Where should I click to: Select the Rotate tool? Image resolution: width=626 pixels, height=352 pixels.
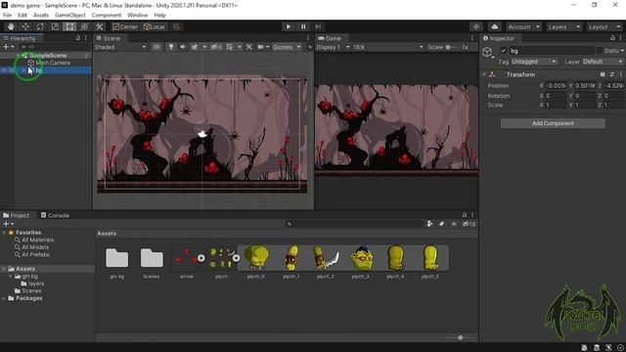point(40,26)
